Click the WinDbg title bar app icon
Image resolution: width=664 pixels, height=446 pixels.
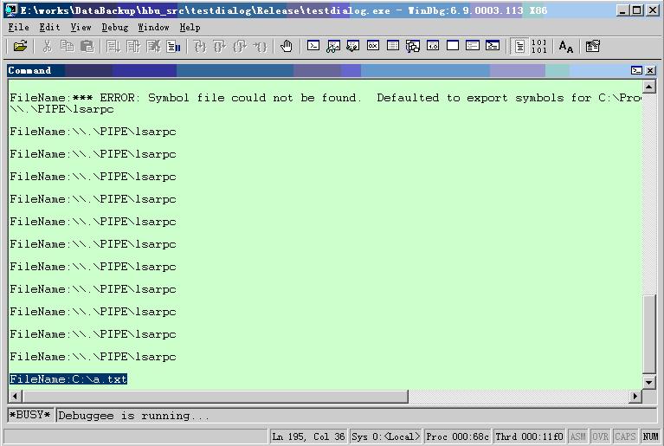pos(11,10)
